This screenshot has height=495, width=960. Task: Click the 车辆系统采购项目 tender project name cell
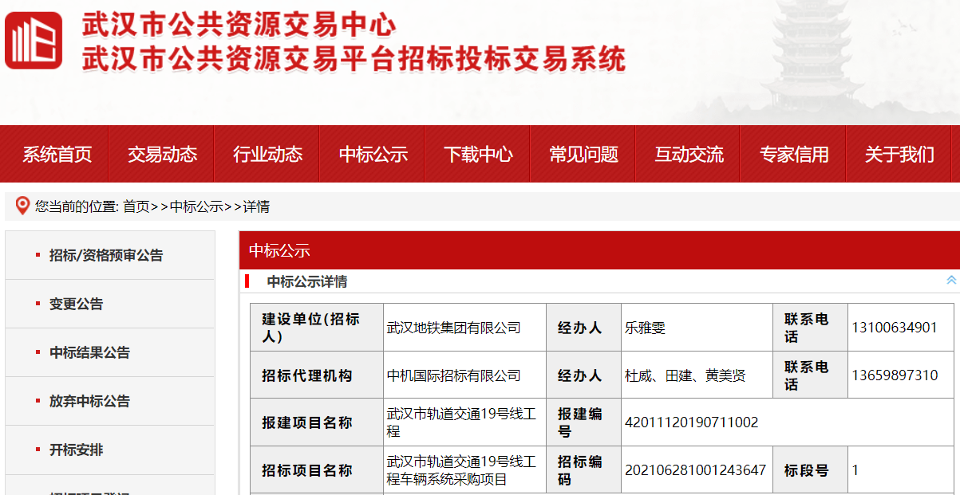464,470
